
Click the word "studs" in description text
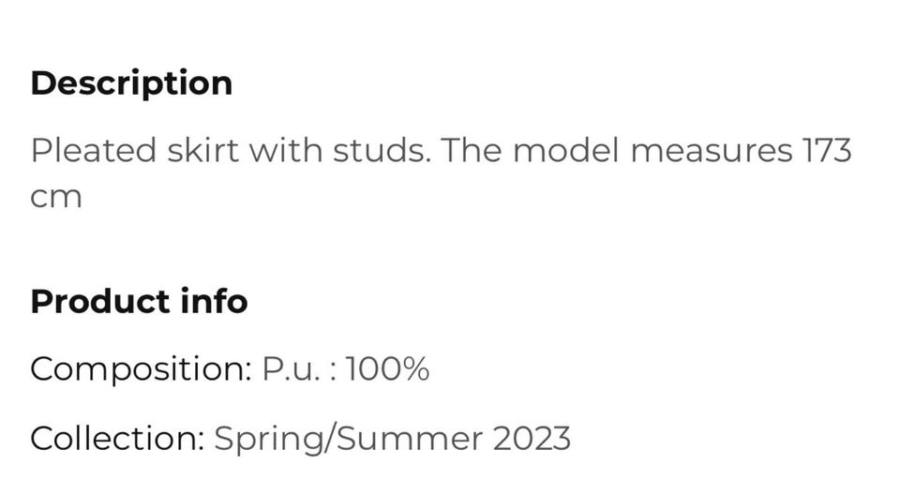pyautogui.click(x=381, y=150)
